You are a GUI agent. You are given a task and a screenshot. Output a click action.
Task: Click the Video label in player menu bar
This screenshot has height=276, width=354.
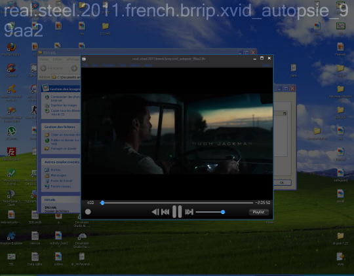click(266, 65)
